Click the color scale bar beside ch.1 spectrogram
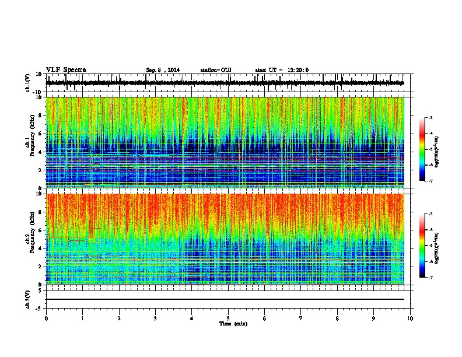The width and height of the screenshot is (462, 357). (x=422, y=149)
